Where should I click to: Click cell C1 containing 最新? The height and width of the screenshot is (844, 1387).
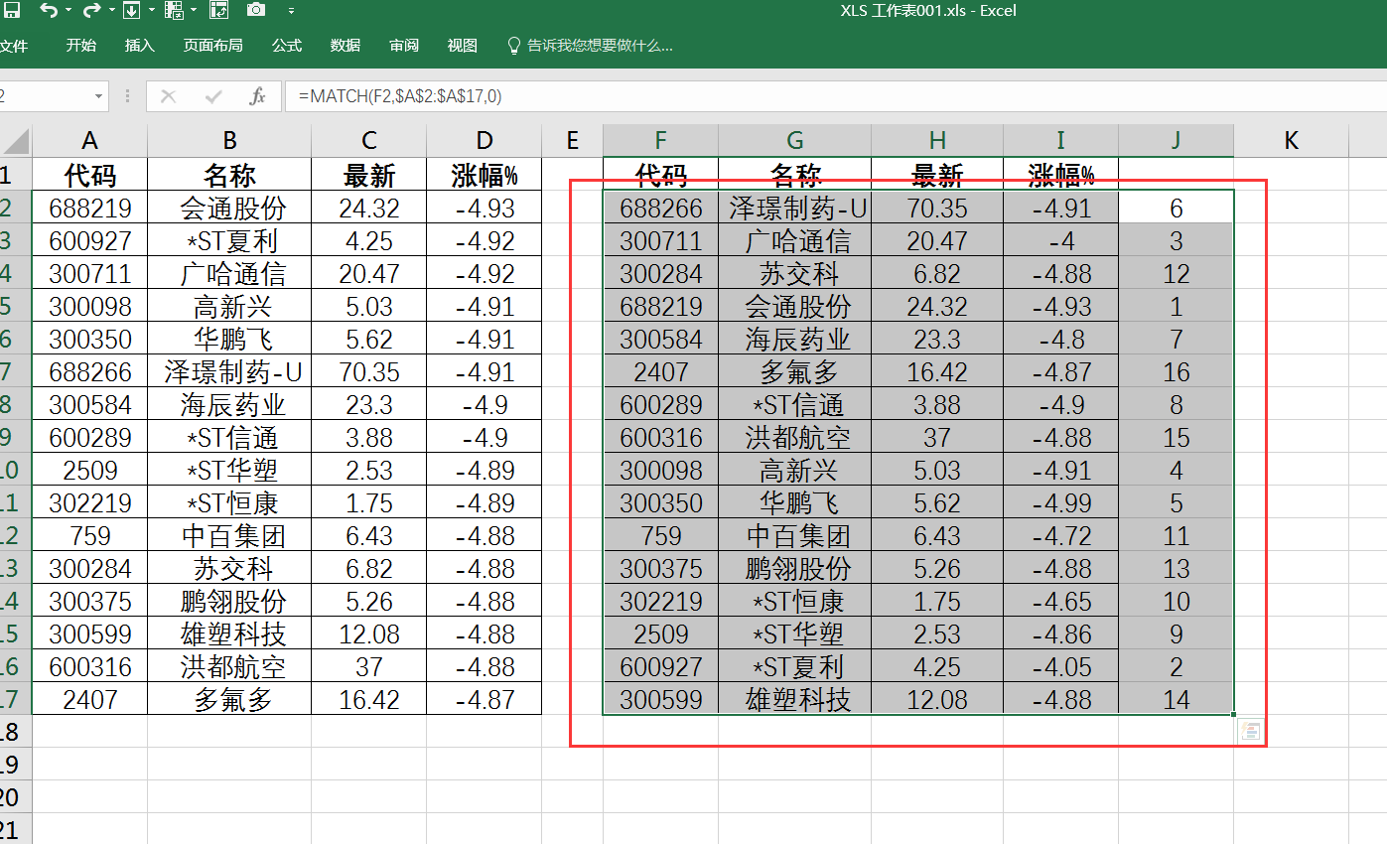point(369,175)
